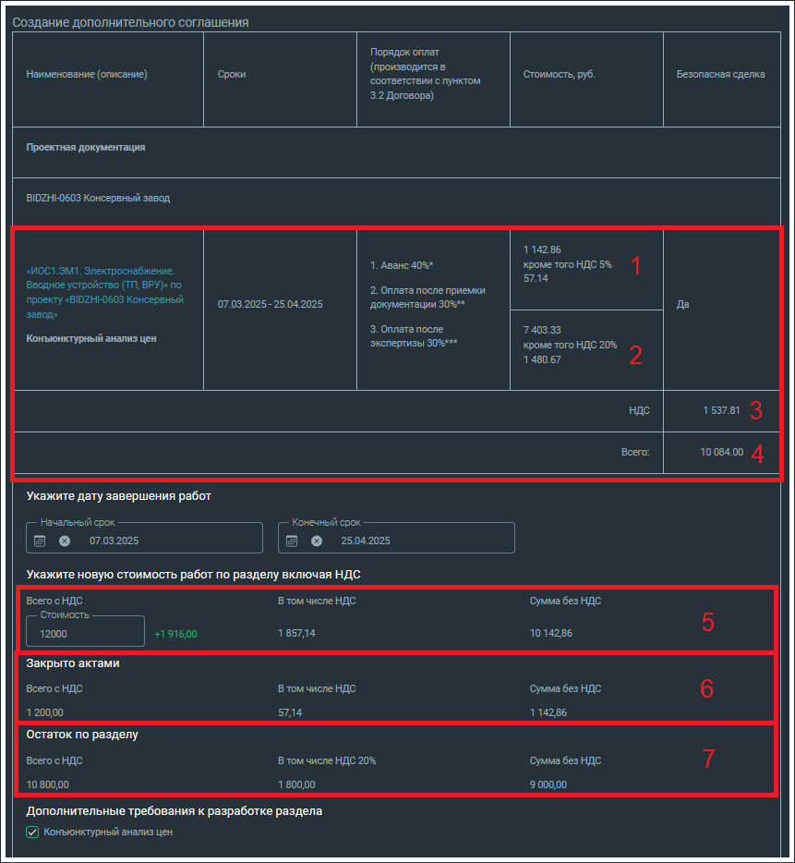Focus the Стоимость input with 12000
Viewport: 795px width, 863px height.
point(85,634)
